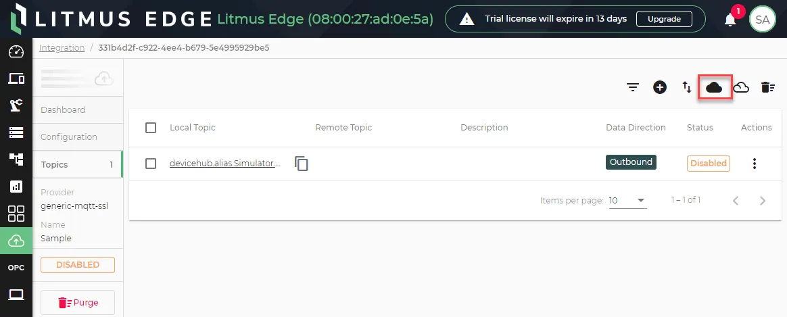787x317 pixels.
Task: Tick the devicehub.alias.Simulator row checkbox
Action: (151, 164)
